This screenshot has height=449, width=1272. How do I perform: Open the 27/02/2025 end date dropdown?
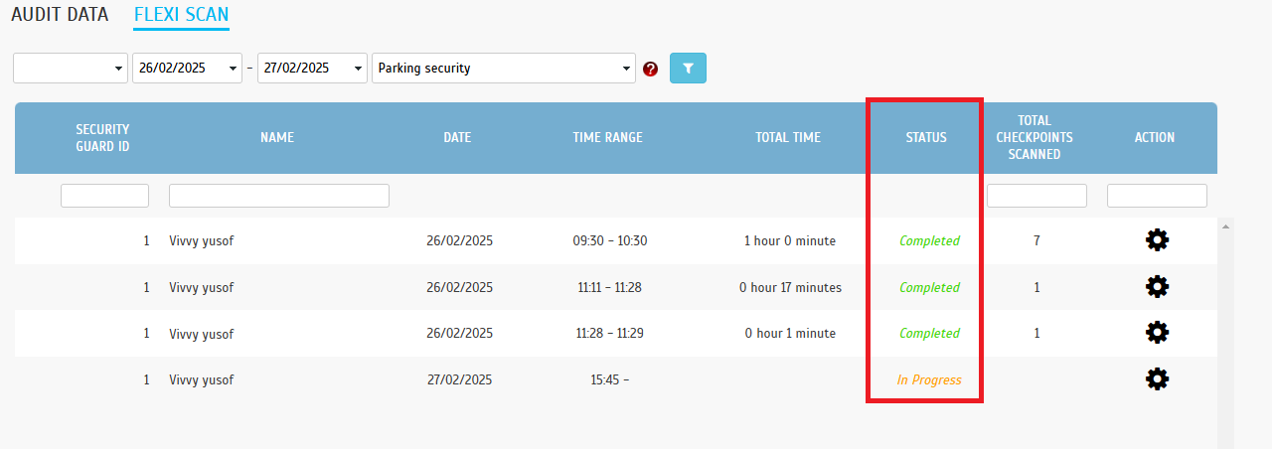[312, 69]
